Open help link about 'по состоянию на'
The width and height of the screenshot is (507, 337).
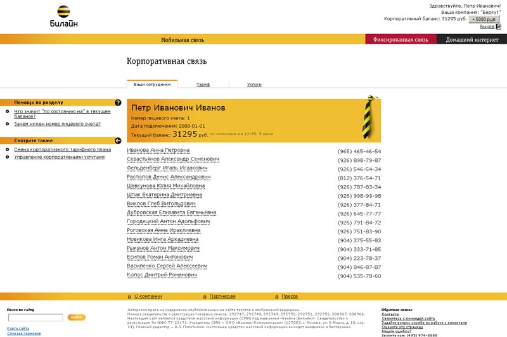coord(62,114)
